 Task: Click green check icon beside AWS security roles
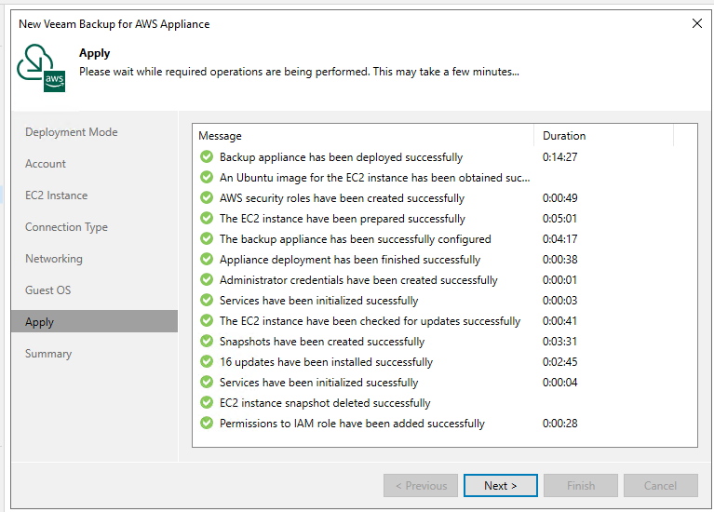tap(207, 198)
